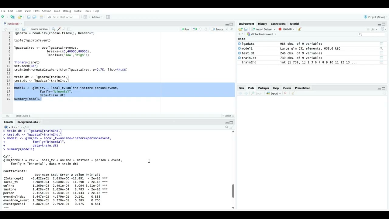Expand model1 object details

coord(239,48)
